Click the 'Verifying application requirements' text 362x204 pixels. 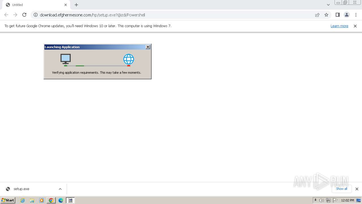[x=96, y=73]
